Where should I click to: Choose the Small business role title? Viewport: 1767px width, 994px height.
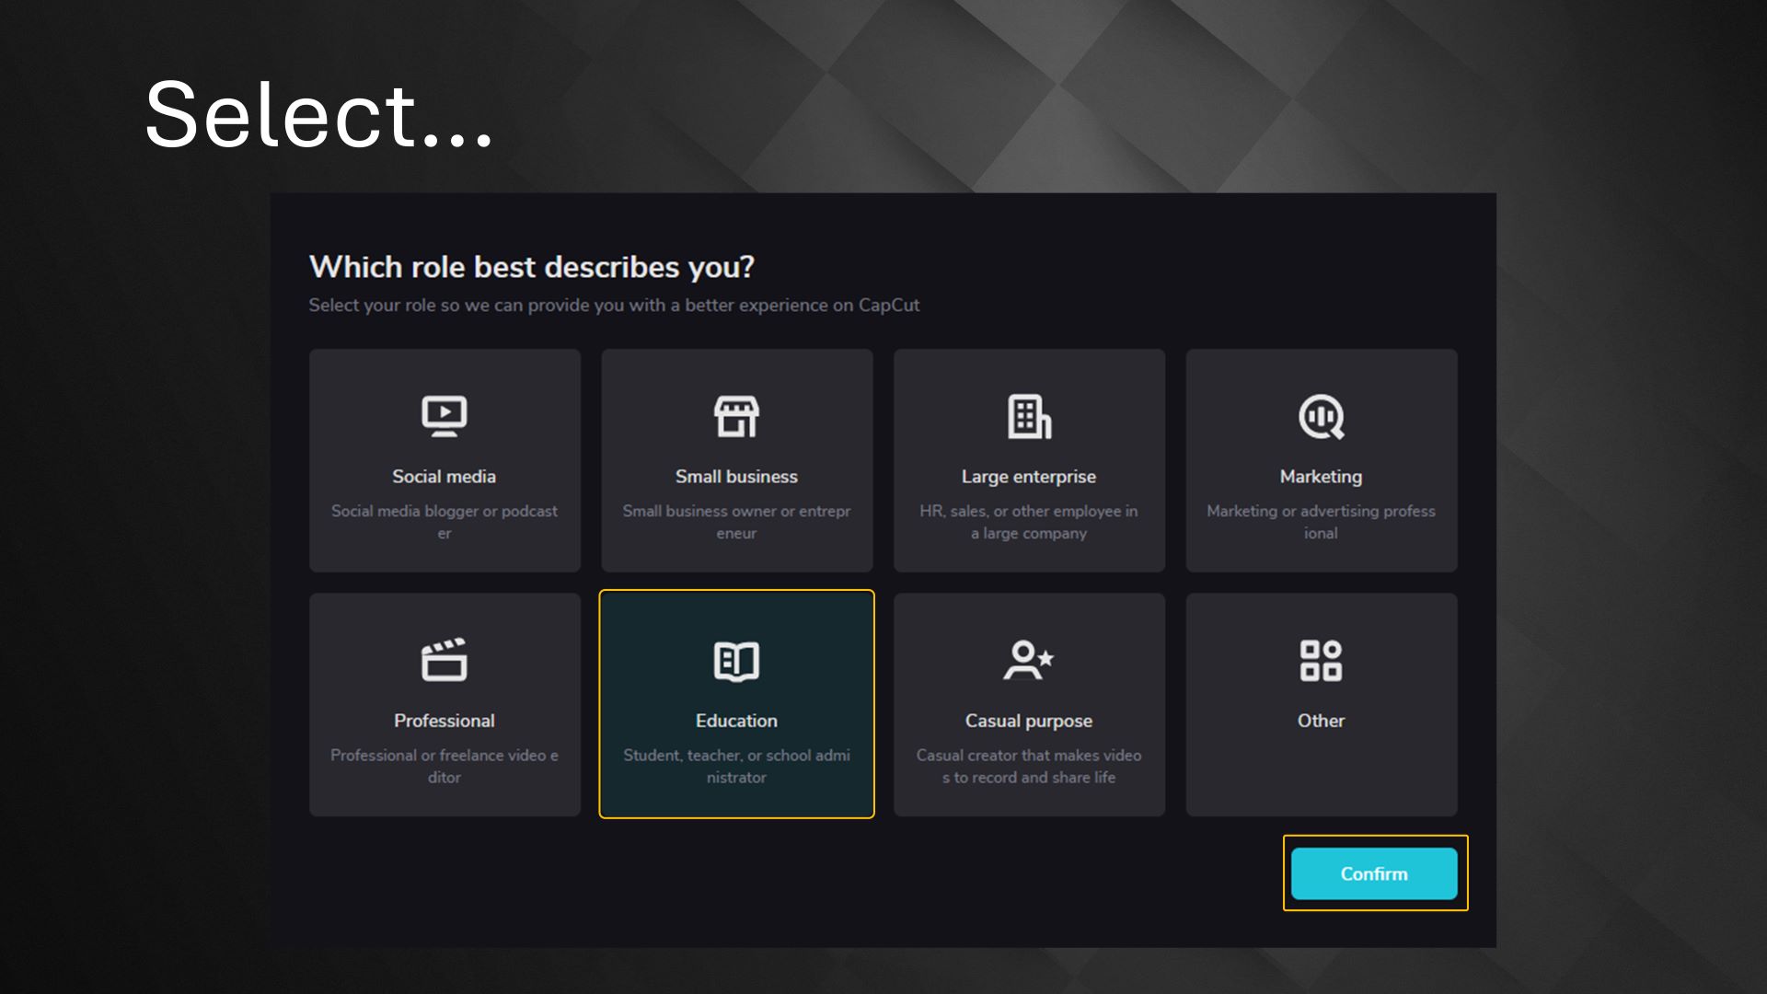click(736, 477)
